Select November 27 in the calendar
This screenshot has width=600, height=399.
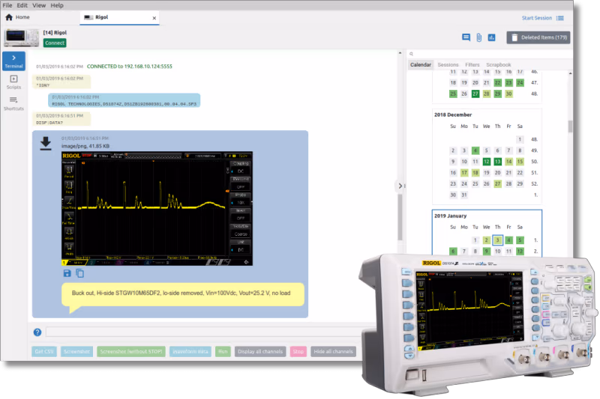(475, 94)
